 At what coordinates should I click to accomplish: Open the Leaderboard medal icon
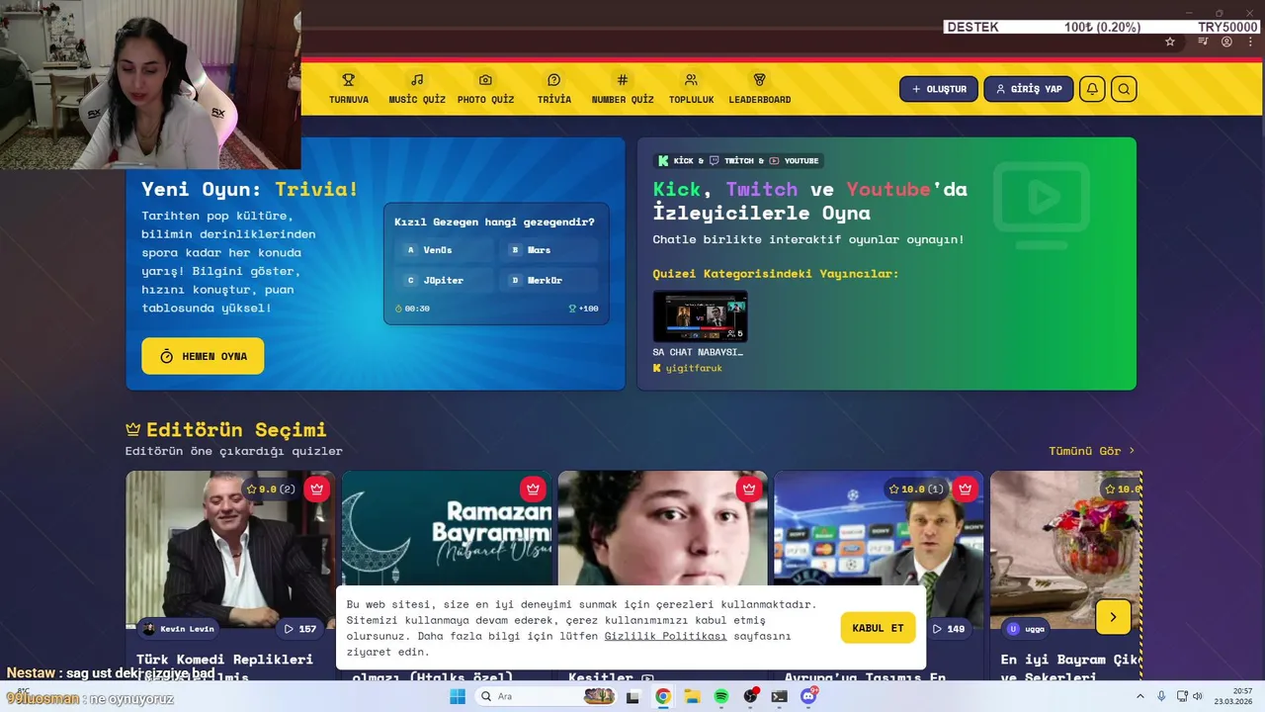(x=760, y=80)
